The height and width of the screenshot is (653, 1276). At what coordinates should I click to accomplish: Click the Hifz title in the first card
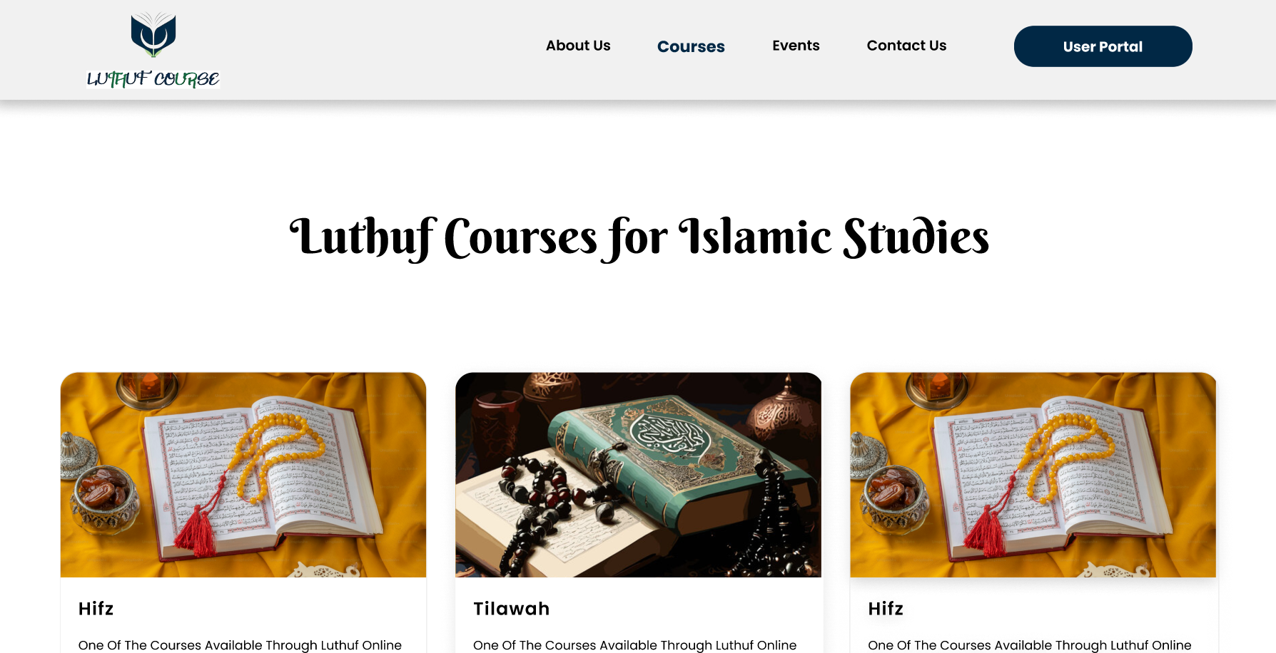(x=96, y=609)
